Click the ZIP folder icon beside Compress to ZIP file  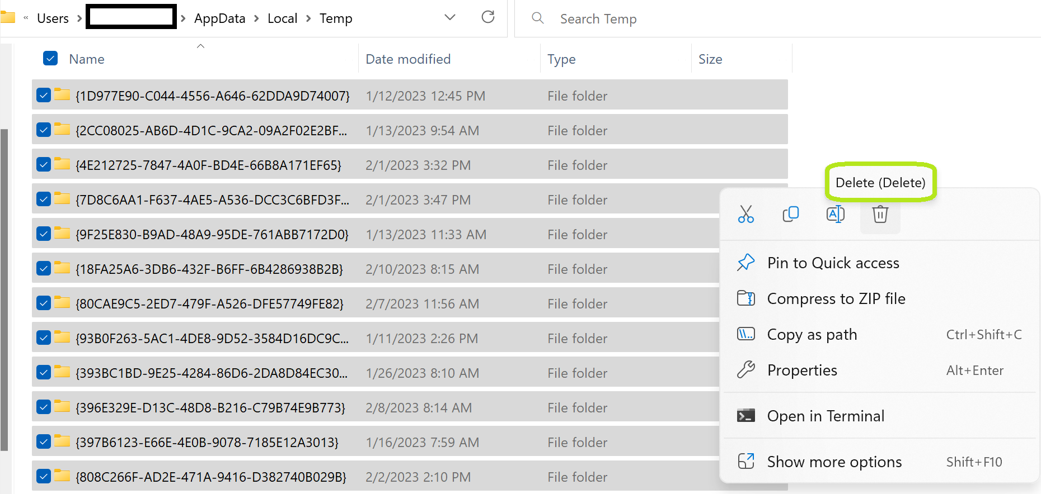(746, 298)
